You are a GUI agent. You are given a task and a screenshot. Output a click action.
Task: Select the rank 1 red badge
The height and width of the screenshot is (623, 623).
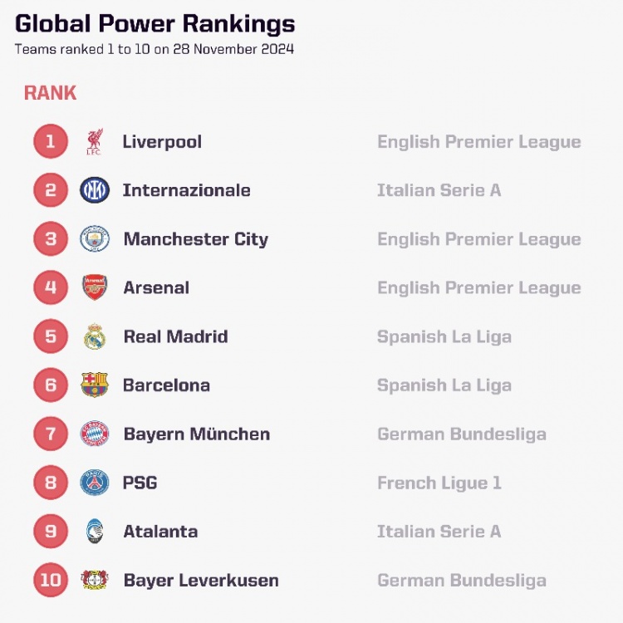click(x=51, y=142)
